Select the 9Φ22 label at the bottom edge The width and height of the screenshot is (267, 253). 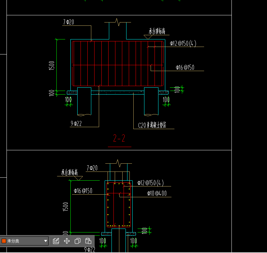click(90, 250)
